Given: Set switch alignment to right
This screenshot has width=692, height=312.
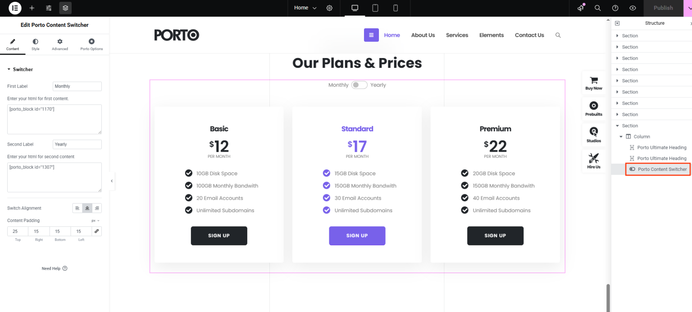Looking at the screenshot, I should click(97, 208).
